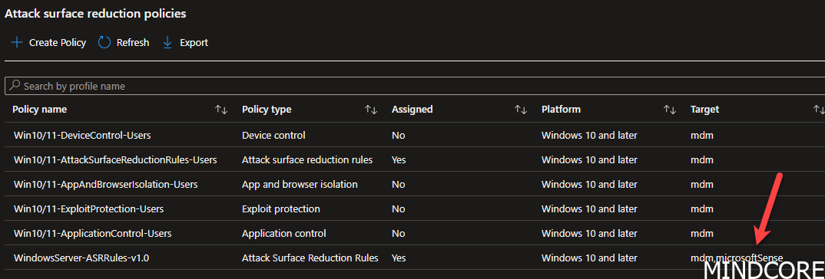This screenshot has height=279, width=825.
Task: Click the lowercase Attack surface reduction rules cell
Action: pos(307,159)
